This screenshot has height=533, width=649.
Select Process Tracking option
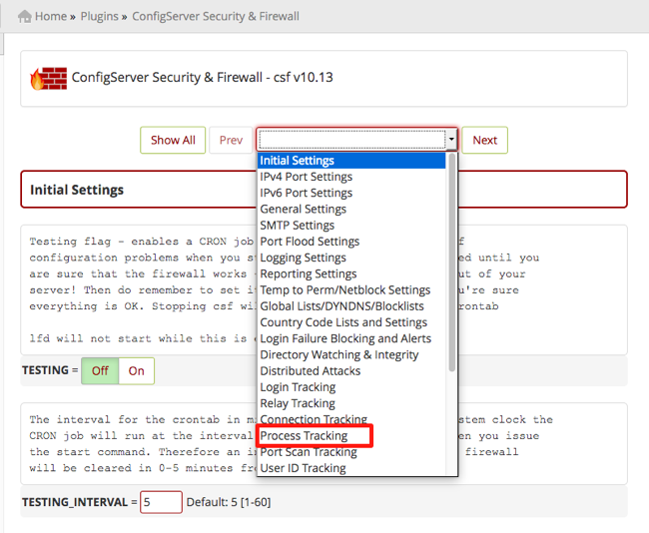click(351, 435)
